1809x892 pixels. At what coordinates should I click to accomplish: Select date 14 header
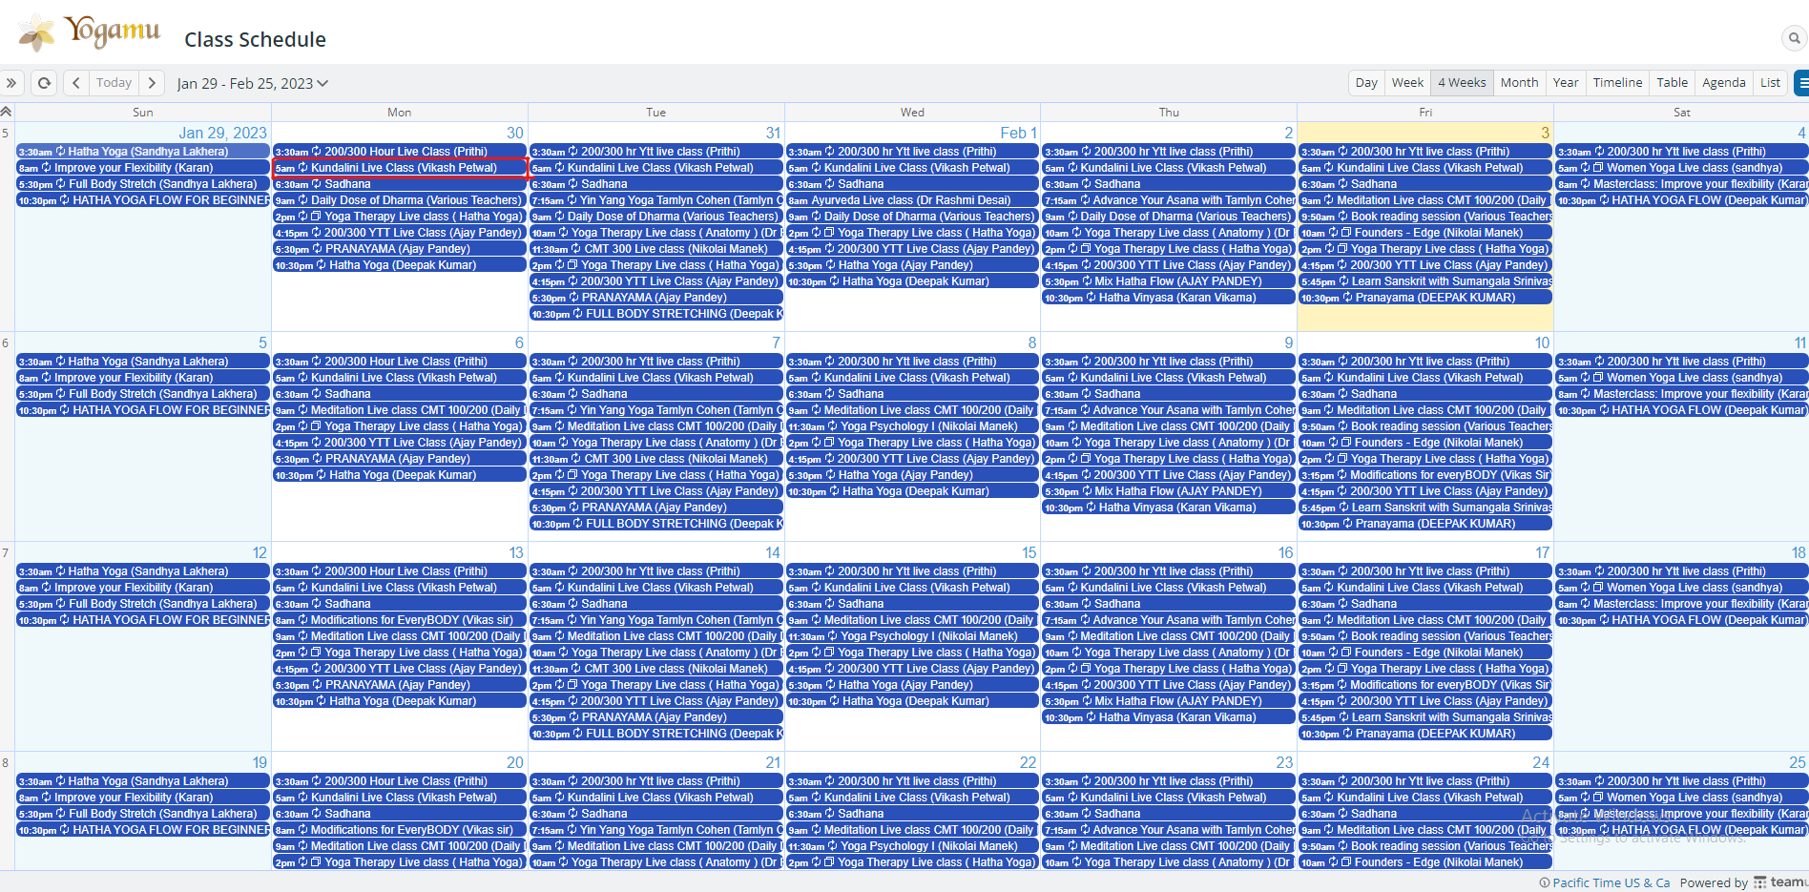(772, 552)
